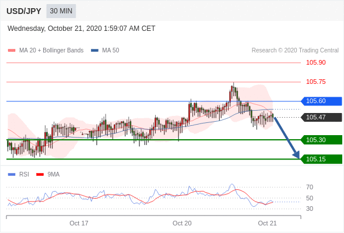The width and height of the screenshot is (344, 233).
Task: Toggle the RSI legend label
Action: [24, 175]
